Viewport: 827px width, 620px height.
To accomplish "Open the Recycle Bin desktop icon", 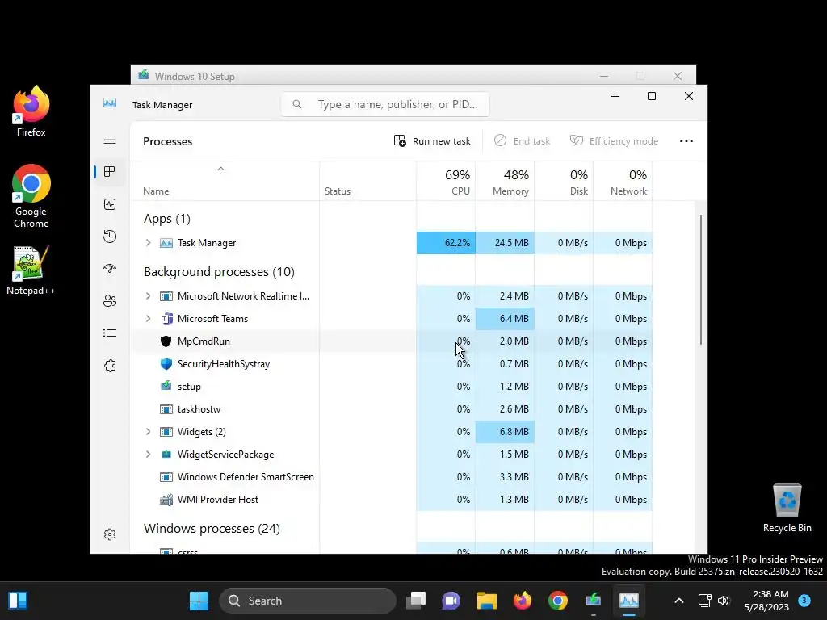I will click(787, 508).
